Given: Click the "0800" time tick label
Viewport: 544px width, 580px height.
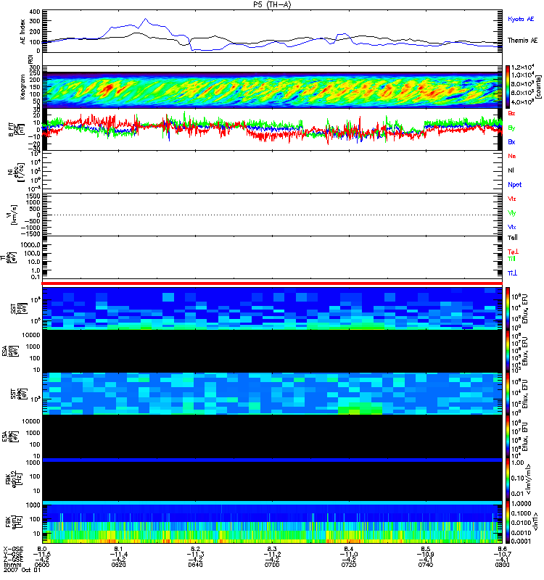Looking at the screenshot, I should click(502, 565).
